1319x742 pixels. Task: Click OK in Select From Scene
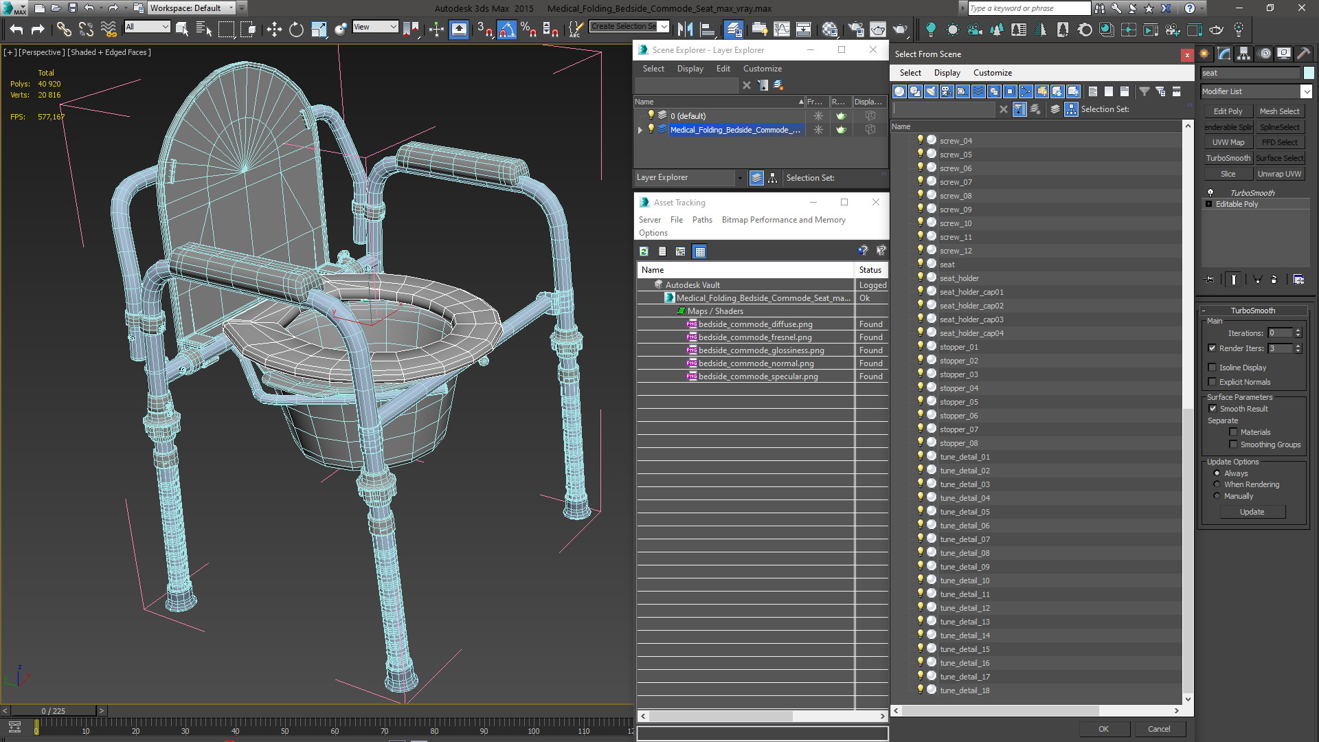pyautogui.click(x=1103, y=729)
